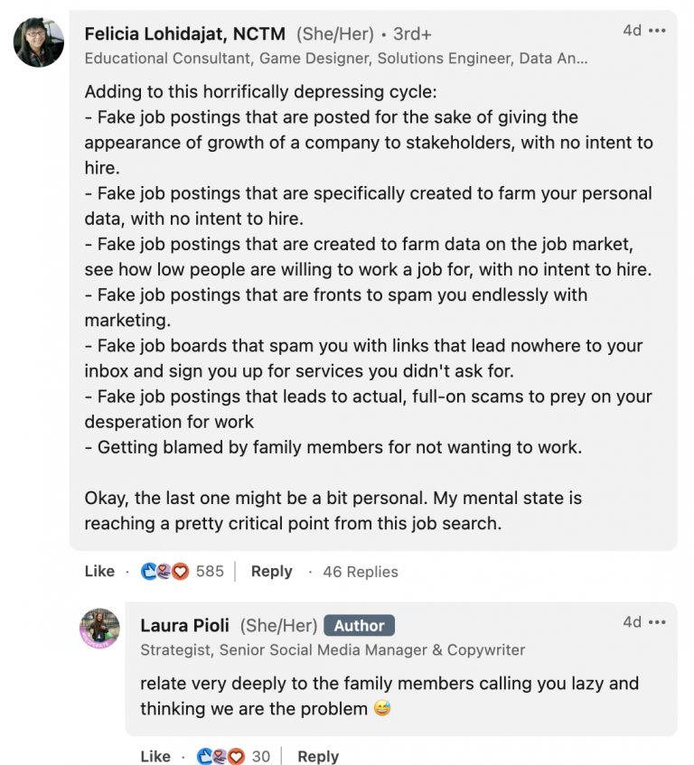Click the heart reaction icon on Laura's reply
The width and height of the screenshot is (694, 765).
click(234, 756)
